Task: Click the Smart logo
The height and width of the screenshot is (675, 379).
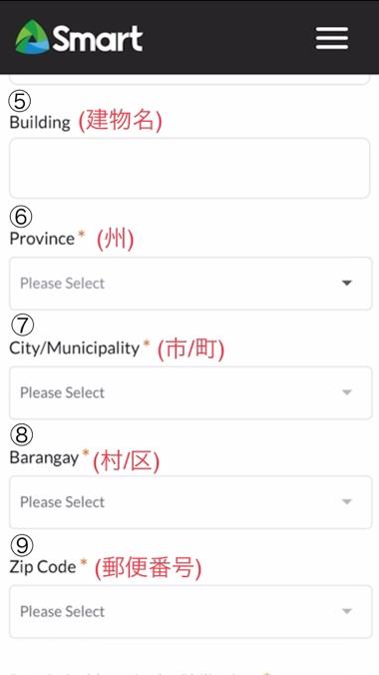Action: [x=79, y=38]
